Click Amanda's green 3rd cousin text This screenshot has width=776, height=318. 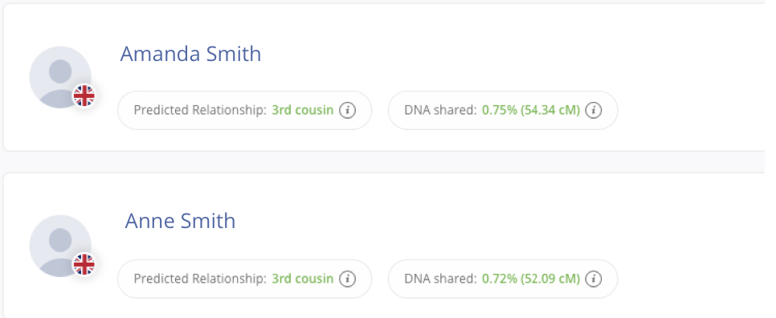point(302,110)
